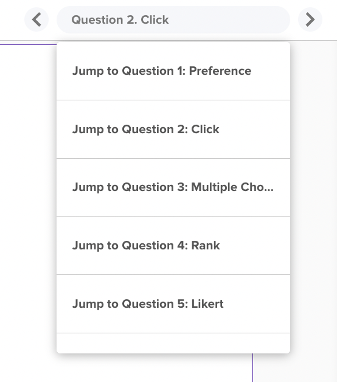Select Jump to Question 2: Click
Screen dimensions: 337x382
173,129
